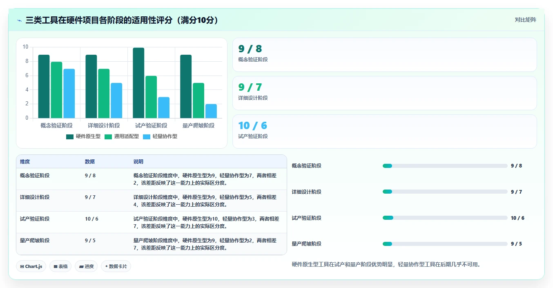Viewport: 553px width, 288px height.
Task: Click the 9 / 5 value beside the progress bar
Action: click(x=516, y=244)
